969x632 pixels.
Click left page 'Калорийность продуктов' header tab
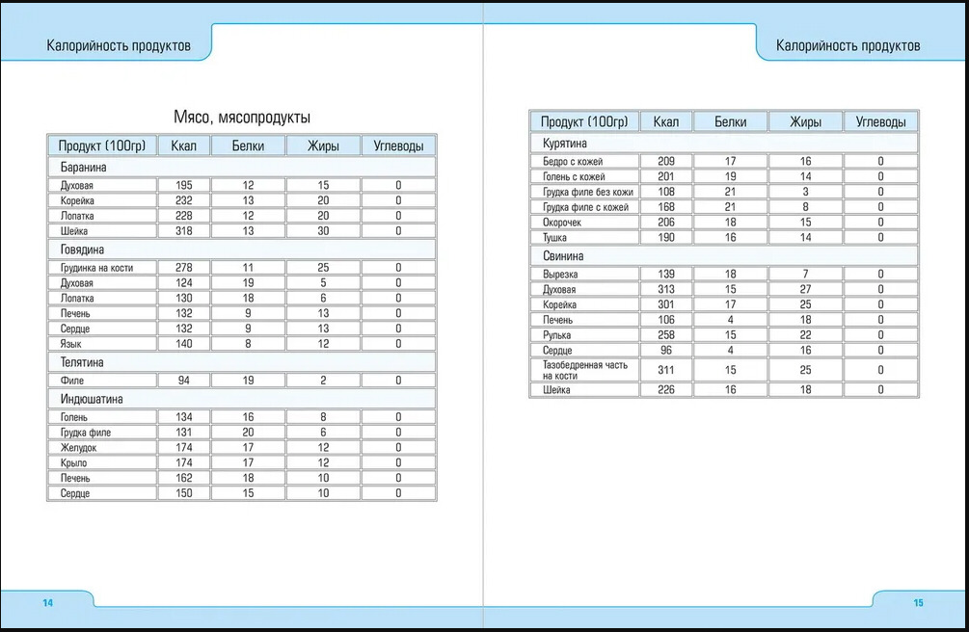[119, 45]
